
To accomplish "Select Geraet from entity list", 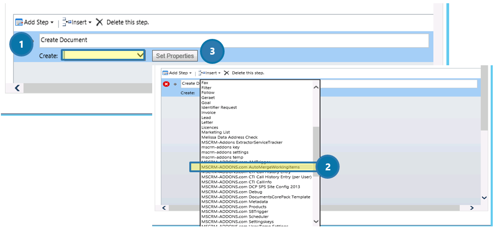I will point(208,98).
